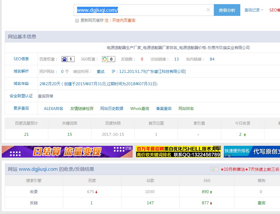Click the X icon to clear the URL field
The image size is (280, 214).
click(208, 10)
